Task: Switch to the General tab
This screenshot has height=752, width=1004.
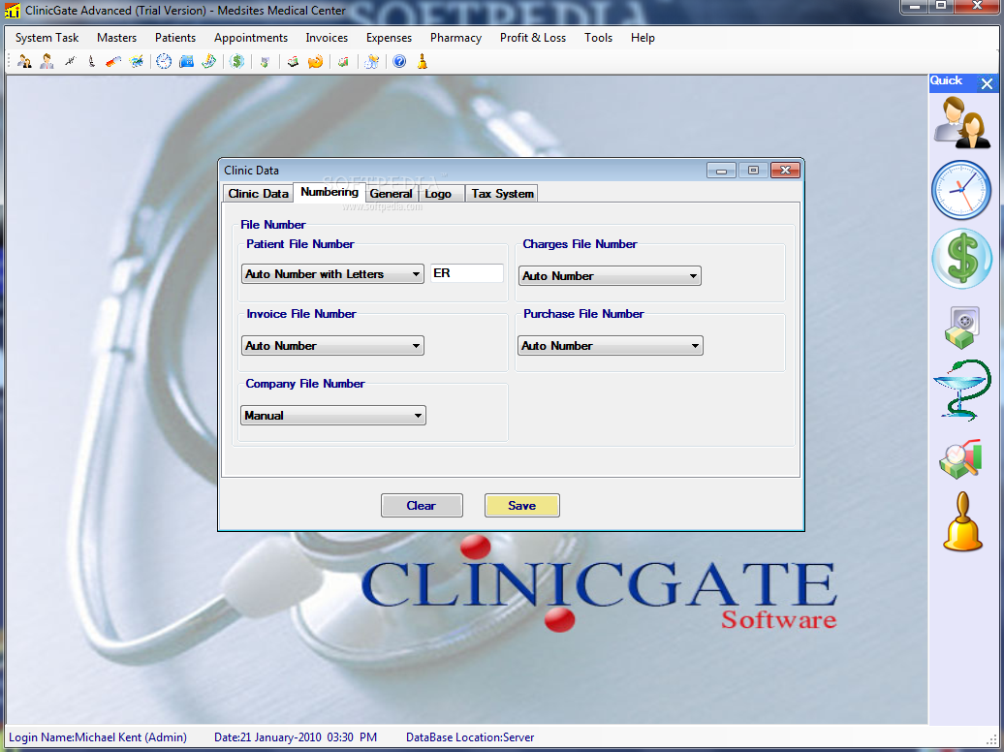Action: (x=391, y=194)
